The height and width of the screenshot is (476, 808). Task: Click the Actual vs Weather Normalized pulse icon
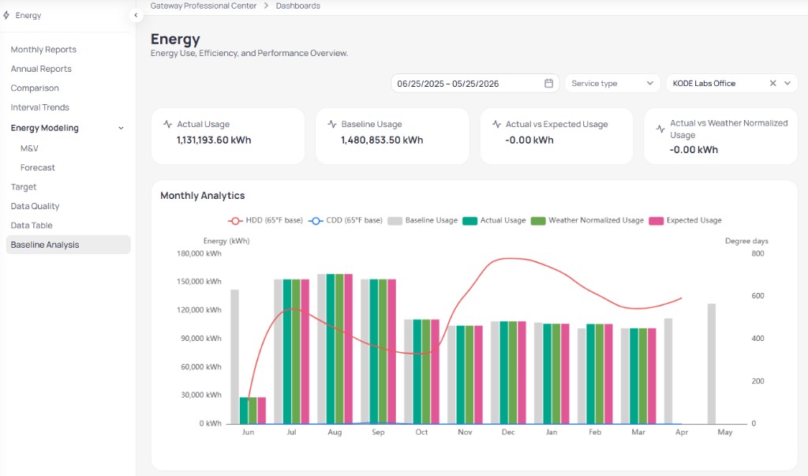tap(660, 129)
